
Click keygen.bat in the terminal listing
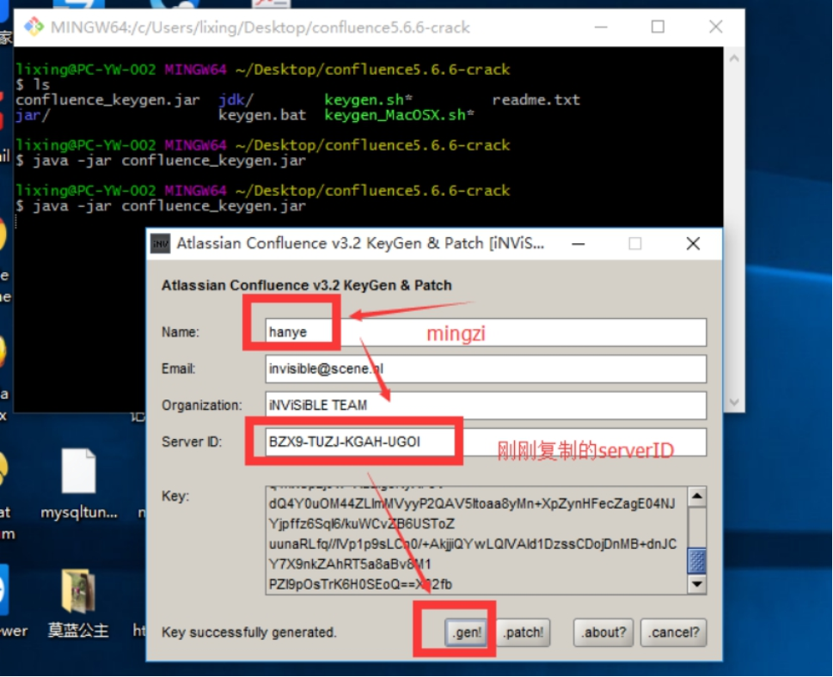[x=262, y=115]
